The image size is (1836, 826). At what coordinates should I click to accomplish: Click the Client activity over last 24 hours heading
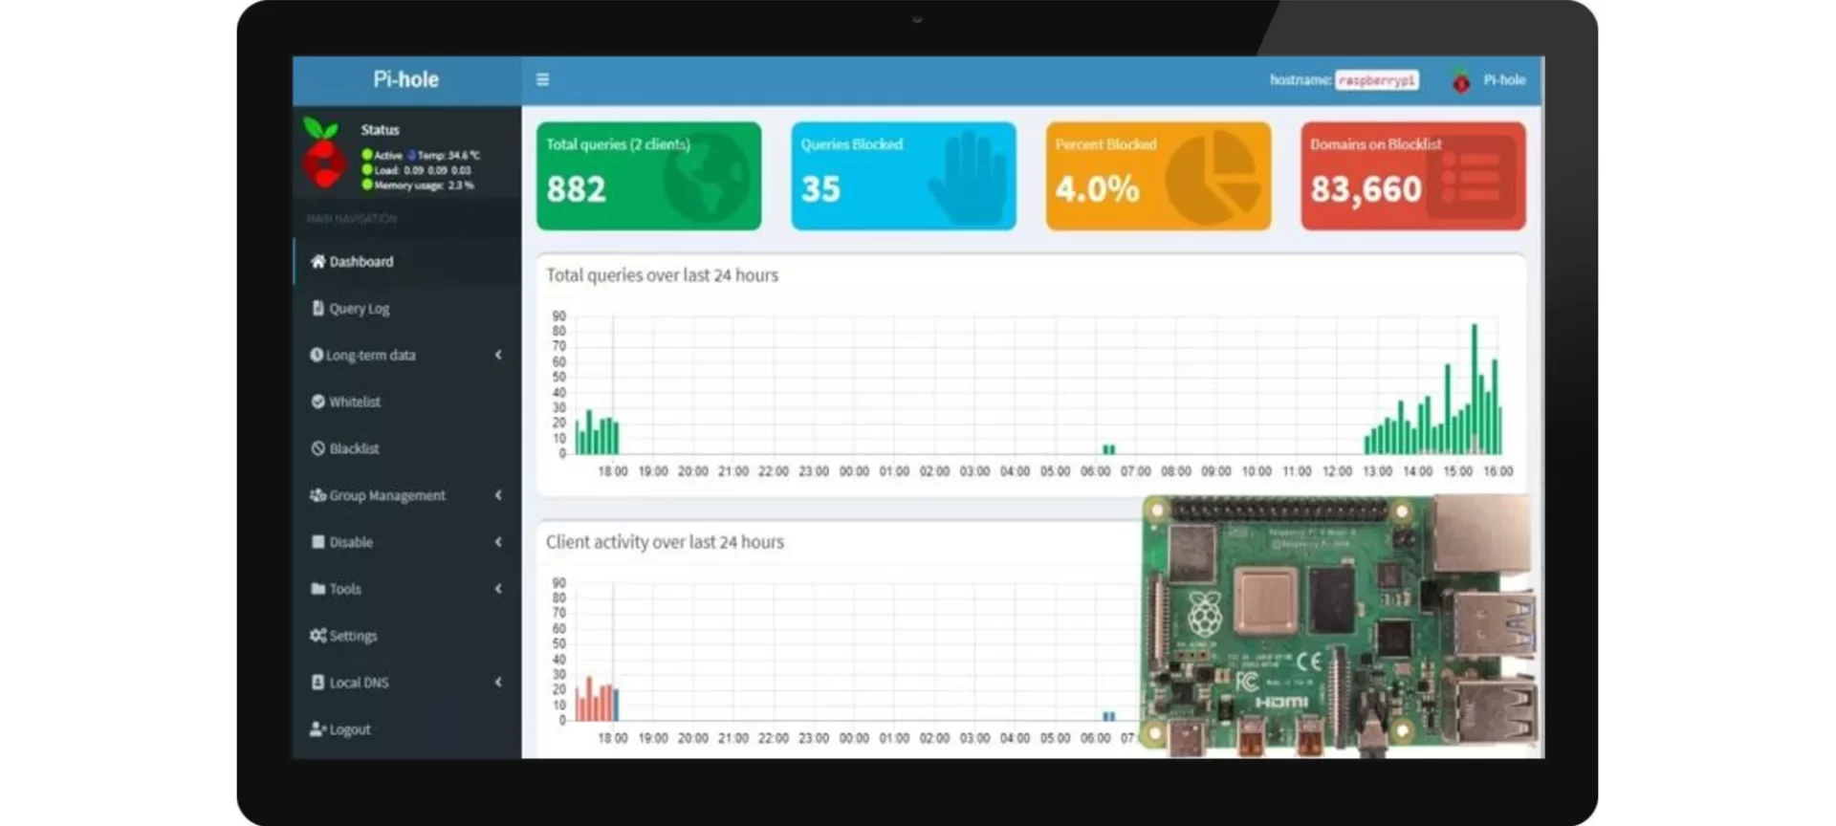[x=665, y=542]
